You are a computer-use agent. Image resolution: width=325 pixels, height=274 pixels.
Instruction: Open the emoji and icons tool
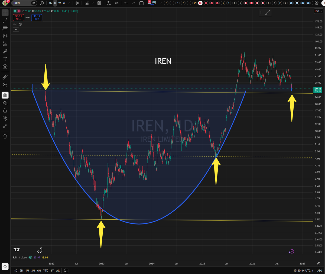click(x=5, y=67)
